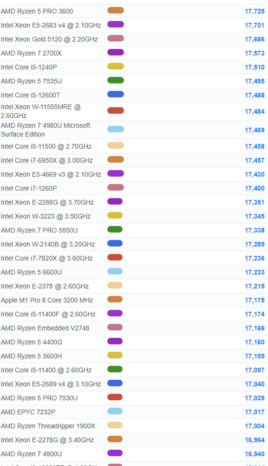Viewport: 268px width, 466px height.
Task: Click the 17,725 score value
Action: pyautogui.click(x=255, y=11)
